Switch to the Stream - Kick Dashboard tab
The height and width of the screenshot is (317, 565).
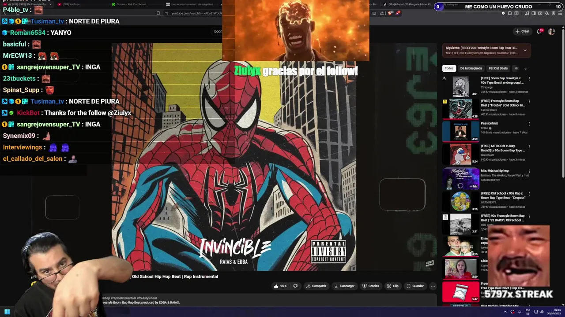(x=132, y=4)
